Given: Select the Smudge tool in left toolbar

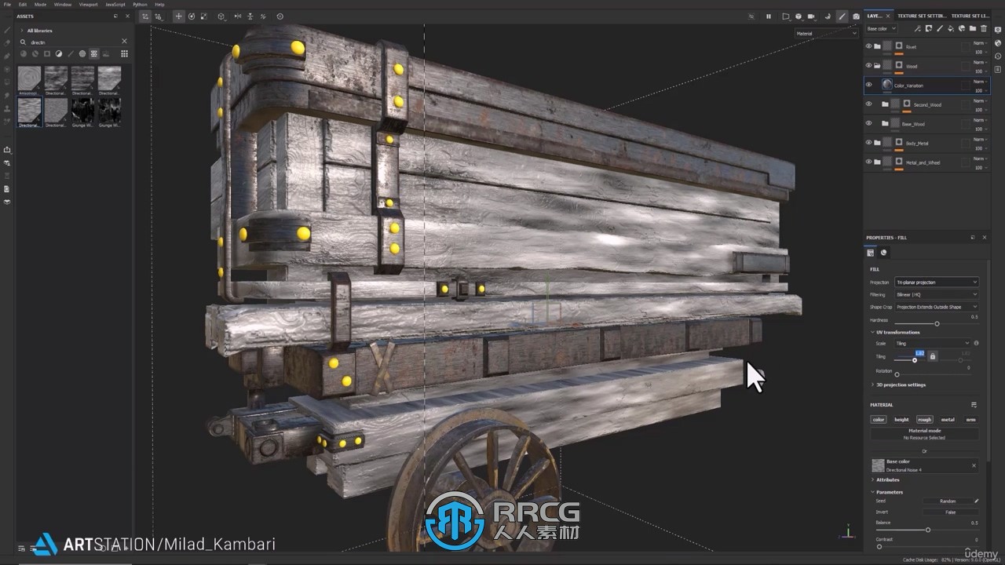Looking at the screenshot, I should (7, 96).
